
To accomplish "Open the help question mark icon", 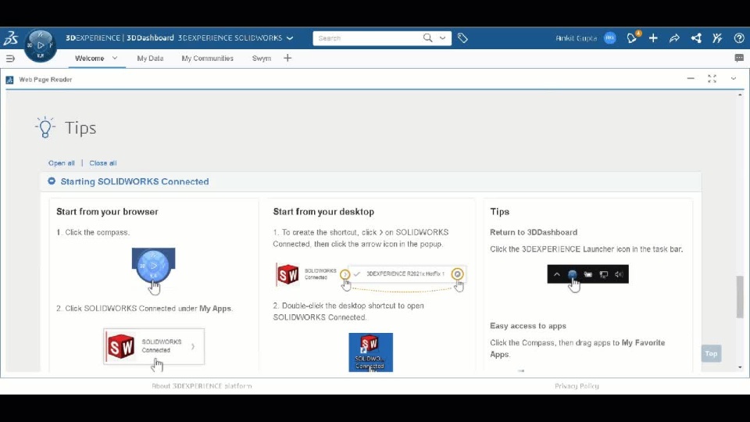I will coord(739,38).
